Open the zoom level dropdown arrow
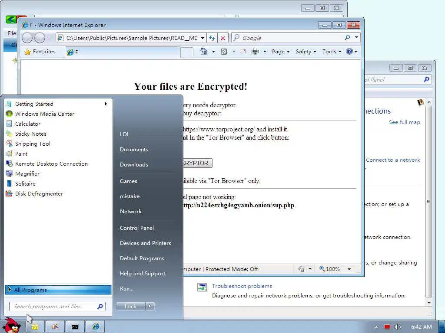The width and height of the screenshot is (445, 333). click(349, 269)
